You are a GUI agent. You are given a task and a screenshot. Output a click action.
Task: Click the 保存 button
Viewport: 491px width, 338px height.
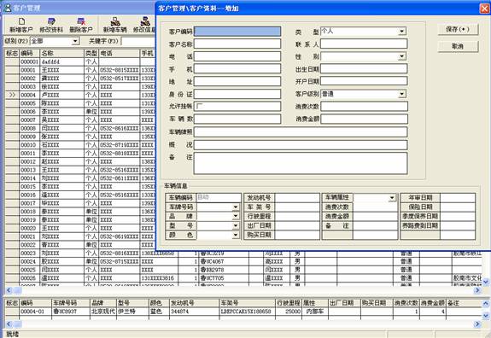pos(458,29)
